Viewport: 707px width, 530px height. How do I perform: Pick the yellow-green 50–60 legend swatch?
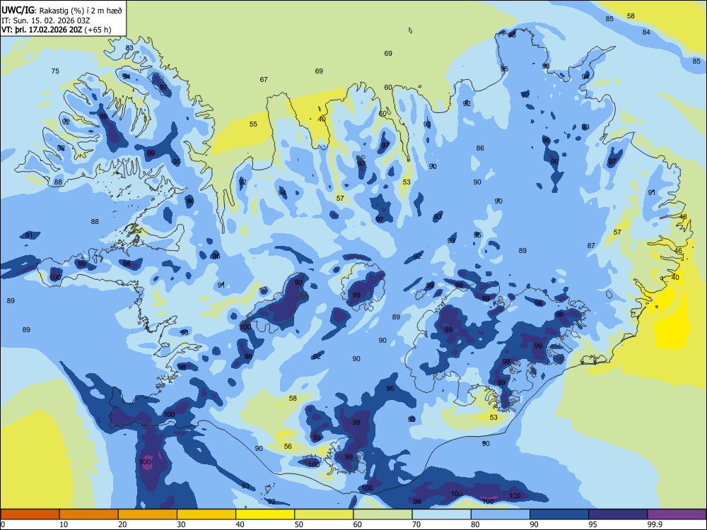[x=324, y=514]
